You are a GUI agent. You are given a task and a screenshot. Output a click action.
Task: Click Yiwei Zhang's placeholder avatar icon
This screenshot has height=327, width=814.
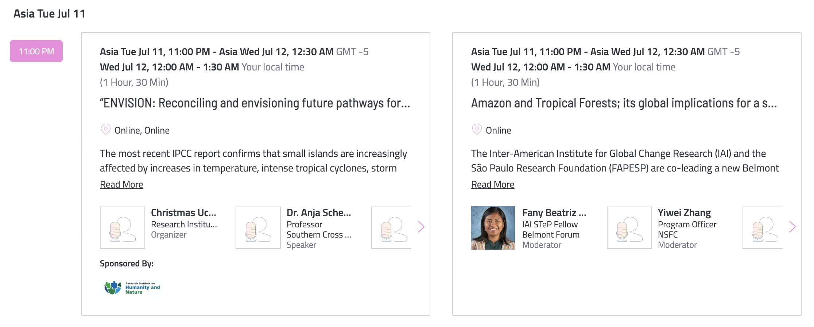coord(629,228)
